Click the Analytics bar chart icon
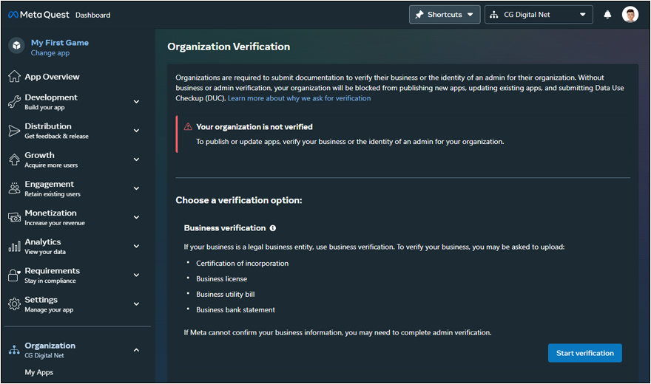Screen dimensions: 651x384 [14, 247]
